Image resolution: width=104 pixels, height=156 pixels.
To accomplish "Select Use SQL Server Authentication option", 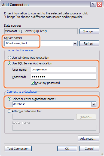I will 9,63.
